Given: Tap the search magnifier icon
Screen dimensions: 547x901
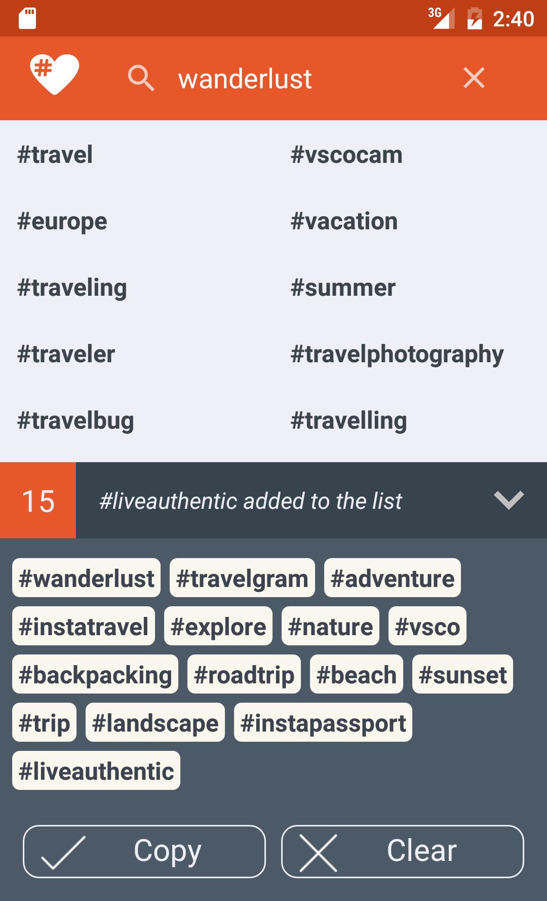Looking at the screenshot, I should tap(141, 78).
